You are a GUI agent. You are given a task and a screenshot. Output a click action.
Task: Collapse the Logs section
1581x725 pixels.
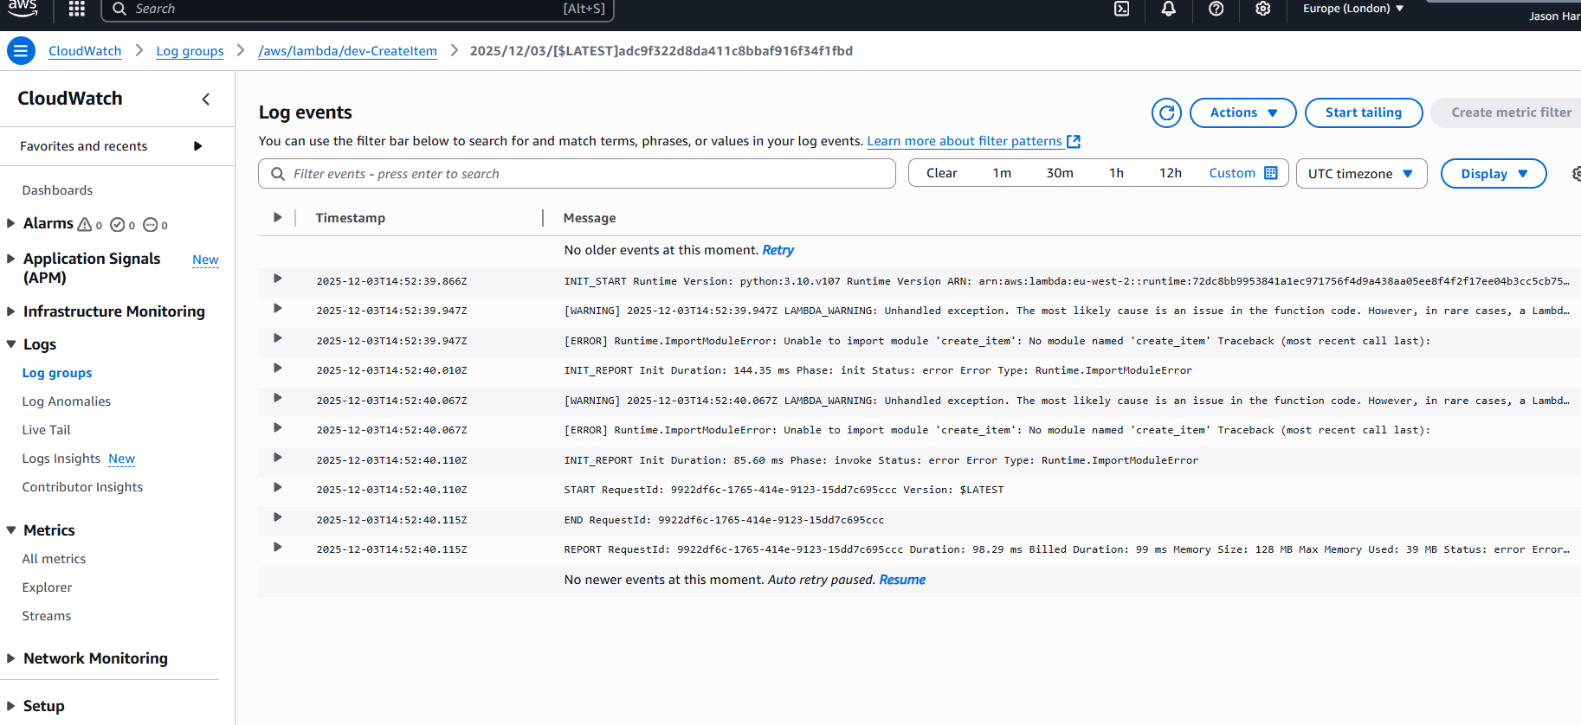[11, 344]
